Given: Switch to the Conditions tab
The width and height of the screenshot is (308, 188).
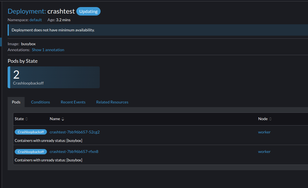Looking at the screenshot, I should (x=40, y=102).
